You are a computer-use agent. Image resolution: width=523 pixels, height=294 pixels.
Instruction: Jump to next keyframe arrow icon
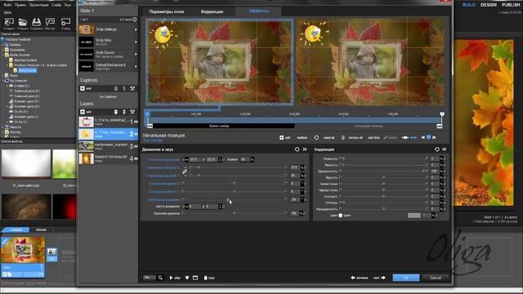tap(434, 137)
